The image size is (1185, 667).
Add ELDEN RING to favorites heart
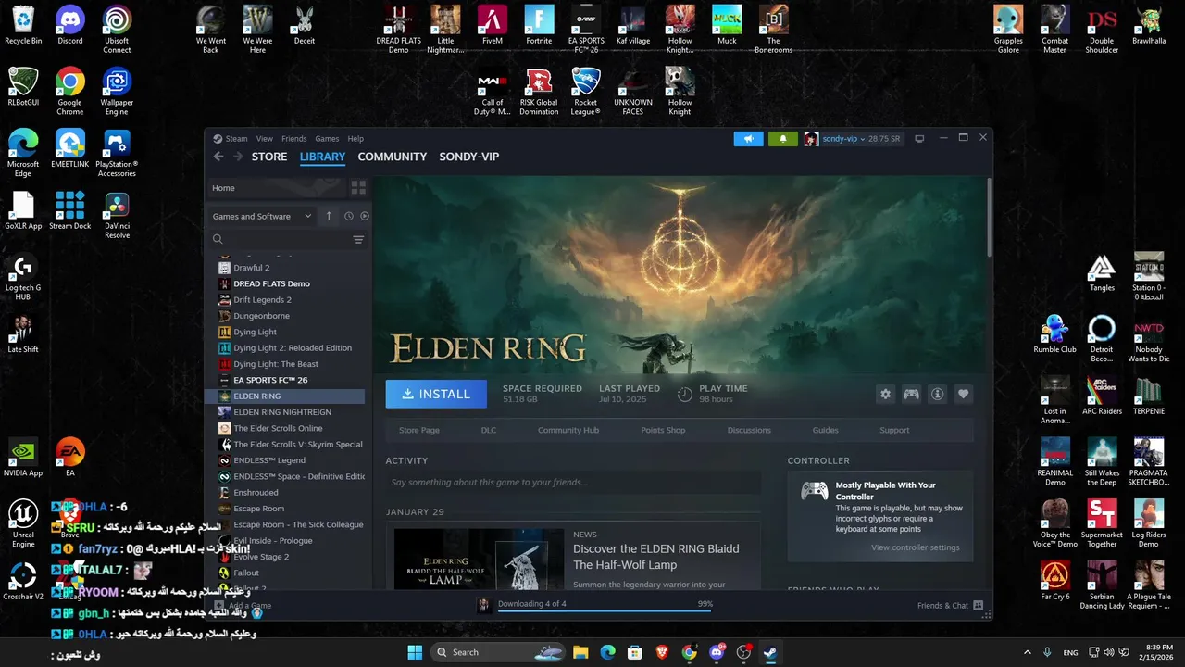click(x=963, y=394)
